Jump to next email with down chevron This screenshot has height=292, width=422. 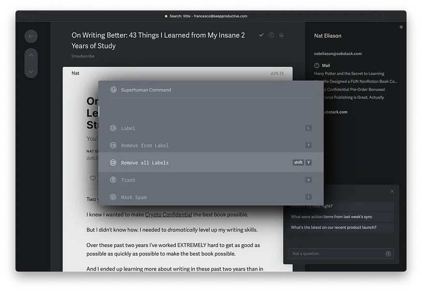[31, 72]
